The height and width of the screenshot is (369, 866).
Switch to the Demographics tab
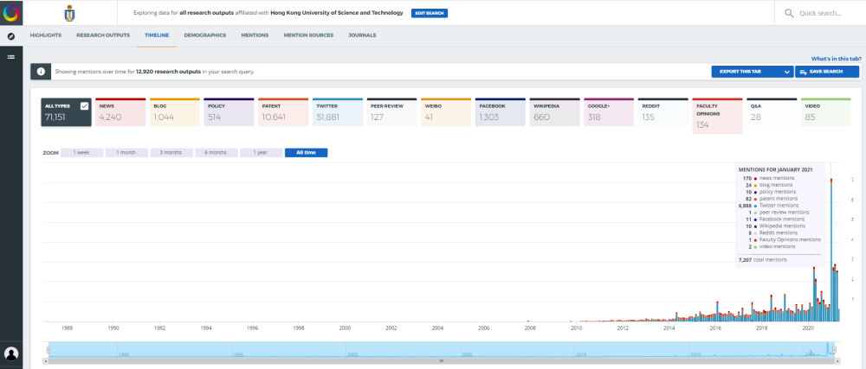[205, 35]
